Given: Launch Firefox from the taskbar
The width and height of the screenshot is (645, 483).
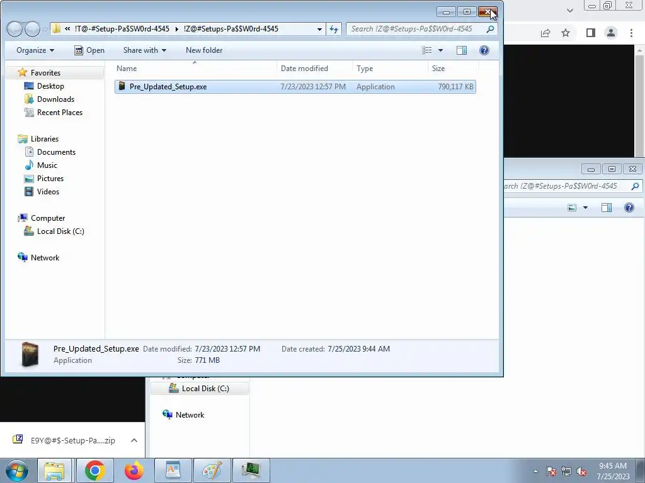Looking at the screenshot, I should 134,470.
